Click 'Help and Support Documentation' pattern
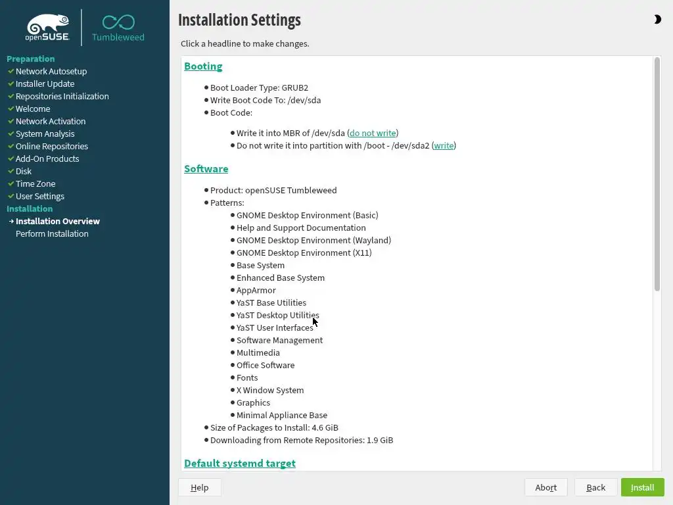This screenshot has width=673, height=505. [x=301, y=228]
